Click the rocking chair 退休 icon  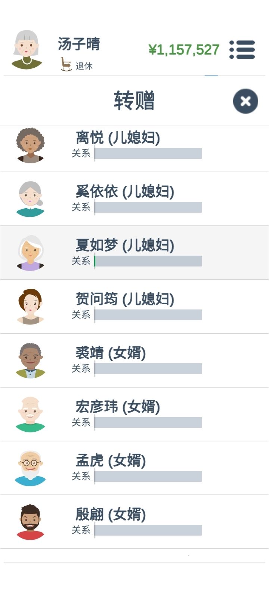pos(66,64)
